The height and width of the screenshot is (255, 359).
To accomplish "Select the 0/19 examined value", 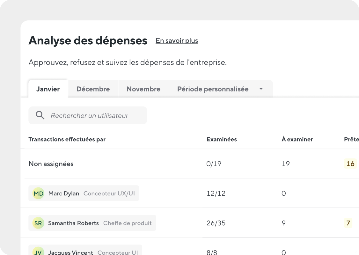I will tap(214, 164).
